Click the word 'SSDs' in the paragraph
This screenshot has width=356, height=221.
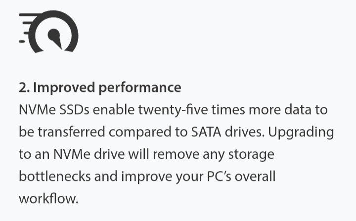(74, 110)
